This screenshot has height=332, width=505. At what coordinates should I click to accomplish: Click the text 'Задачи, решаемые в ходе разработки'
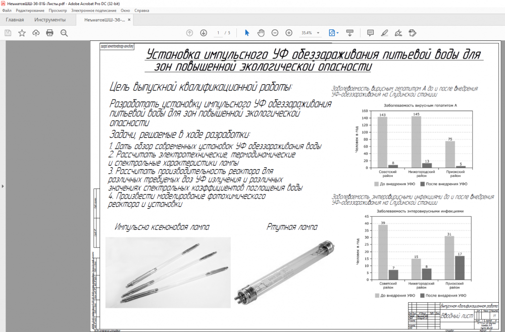point(180,134)
